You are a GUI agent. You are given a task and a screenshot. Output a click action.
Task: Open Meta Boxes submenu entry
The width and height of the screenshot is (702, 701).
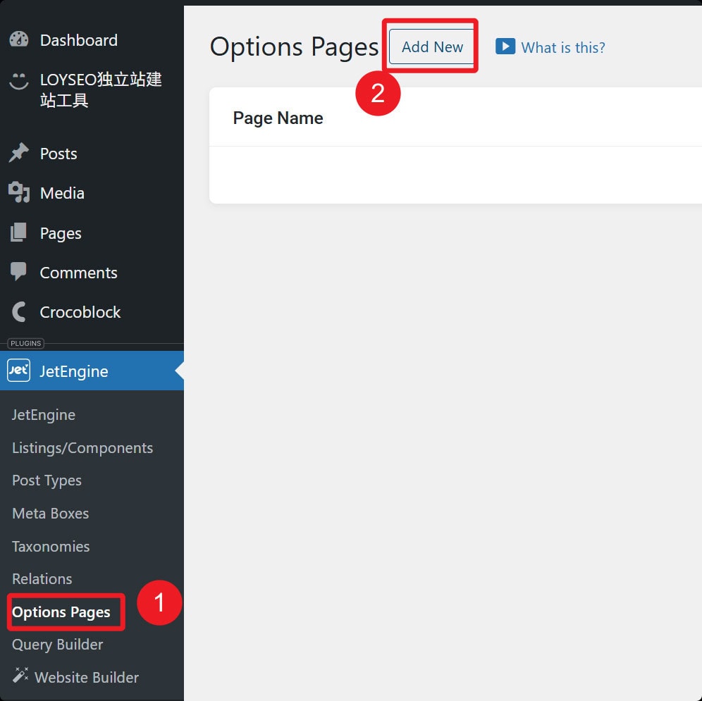(x=51, y=513)
